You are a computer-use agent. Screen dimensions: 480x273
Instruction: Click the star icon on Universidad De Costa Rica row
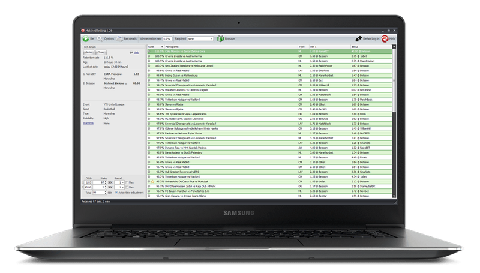pos(153,181)
